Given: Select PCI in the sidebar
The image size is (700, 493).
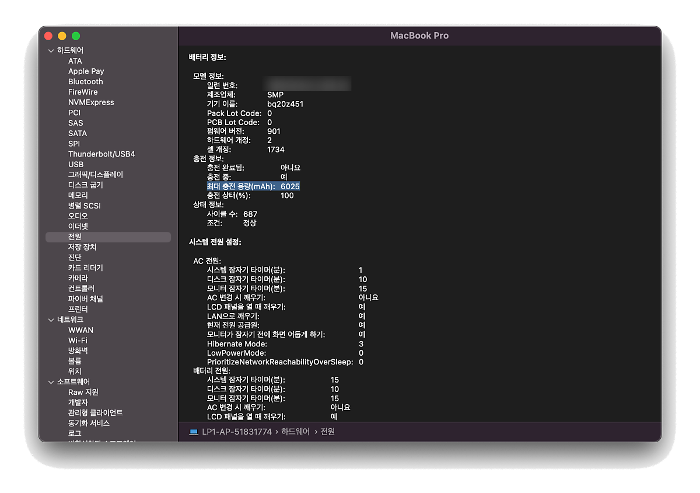Looking at the screenshot, I should 74,113.
